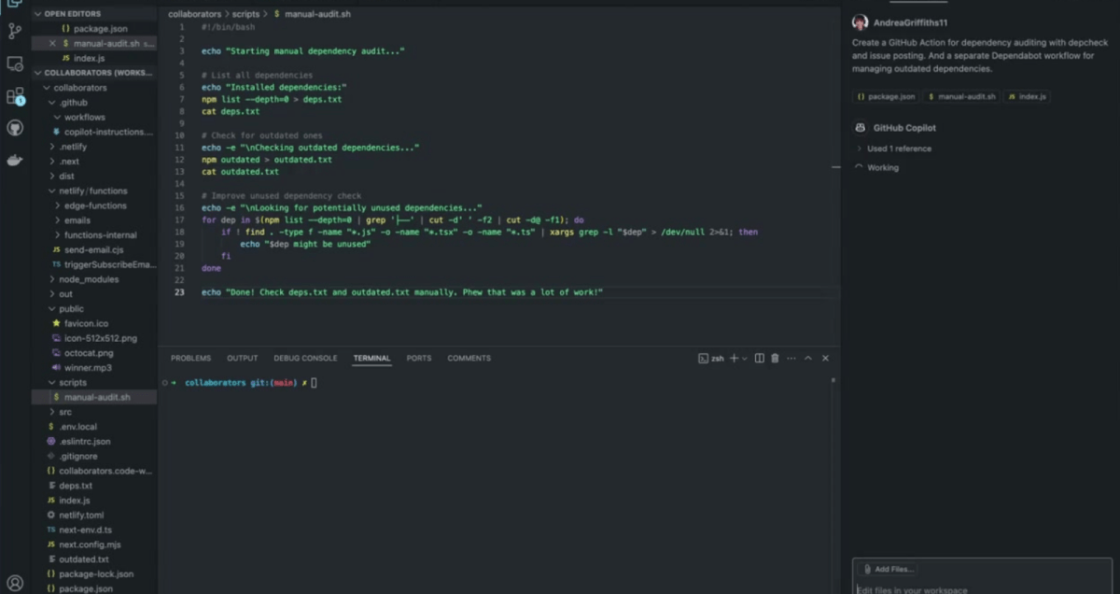Split the terminal with the split icon
This screenshot has height=594, width=1120.
(760, 358)
